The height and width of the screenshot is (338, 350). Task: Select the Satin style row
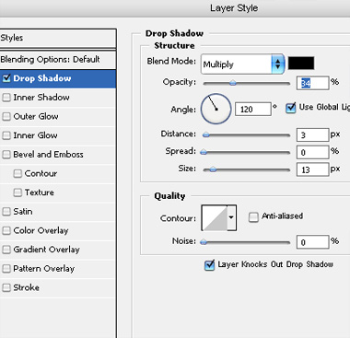(x=58, y=212)
